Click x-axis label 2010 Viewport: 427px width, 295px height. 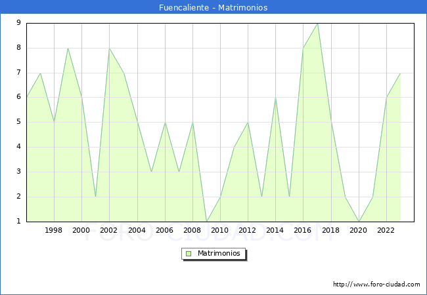(x=220, y=230)
